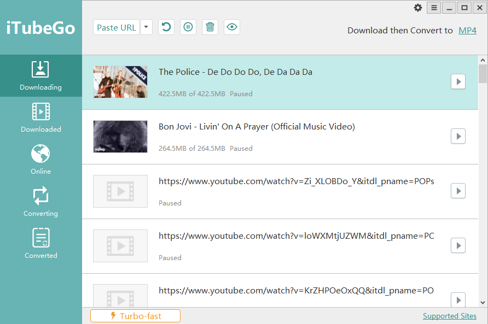Select Bon Jovi - Livin' On A Prayer title
Screen dimensions: 488x324
click(x=257, y=127)
